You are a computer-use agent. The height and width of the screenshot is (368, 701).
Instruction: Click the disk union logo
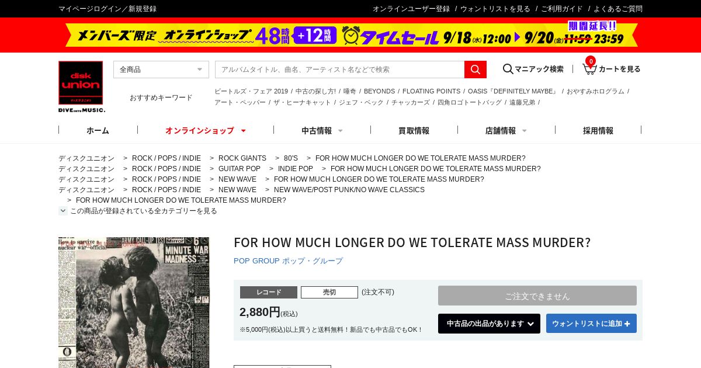[81, 86]
